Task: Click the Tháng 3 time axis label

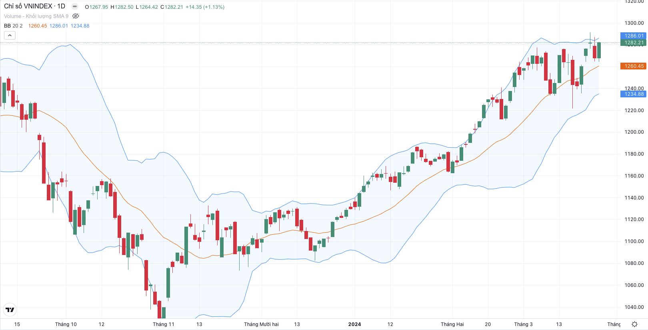Action: pos(523,324)
